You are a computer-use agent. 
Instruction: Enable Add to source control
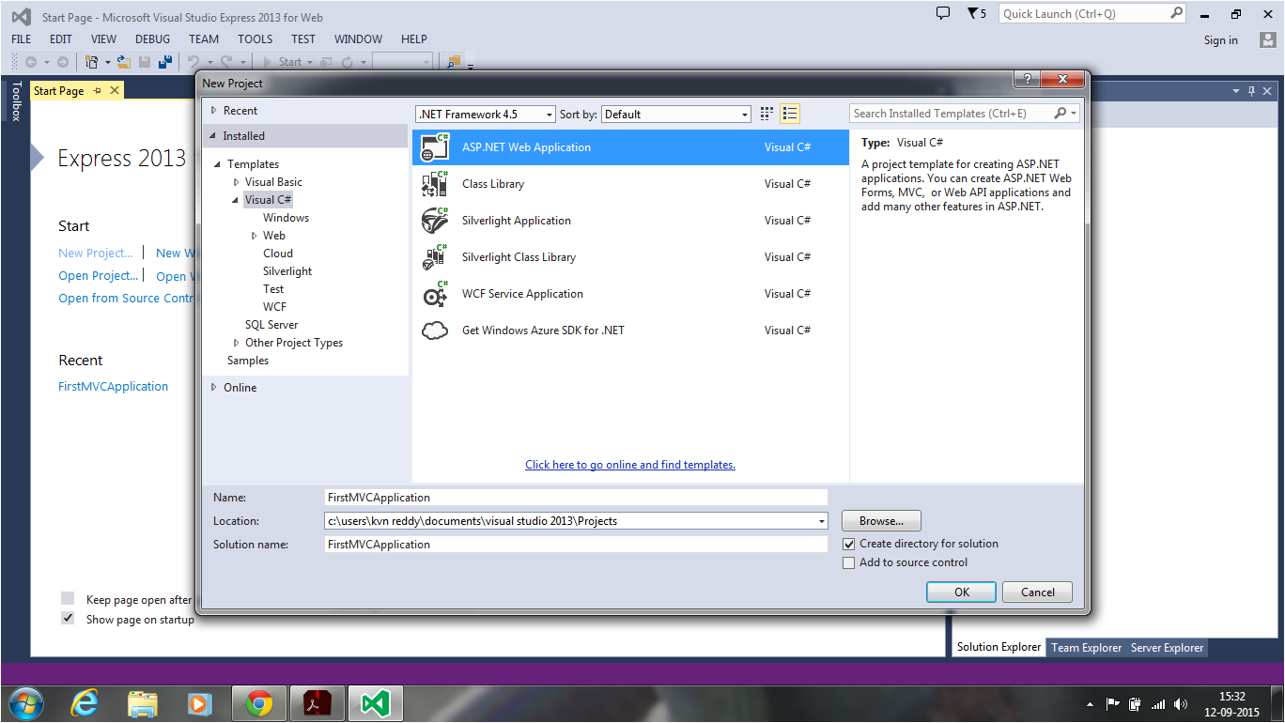coord(848,562)
